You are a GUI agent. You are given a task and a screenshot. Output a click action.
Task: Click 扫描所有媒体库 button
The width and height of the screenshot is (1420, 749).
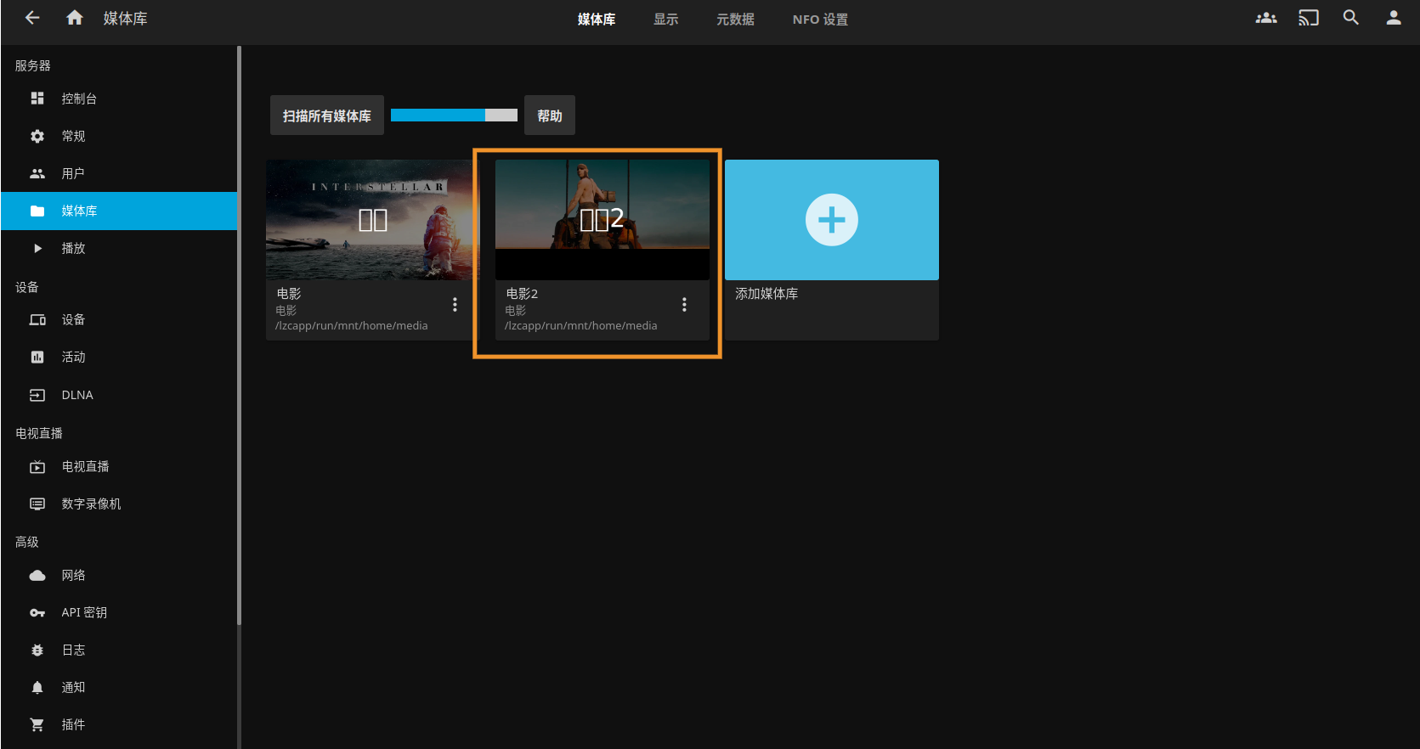click(327, 115)
